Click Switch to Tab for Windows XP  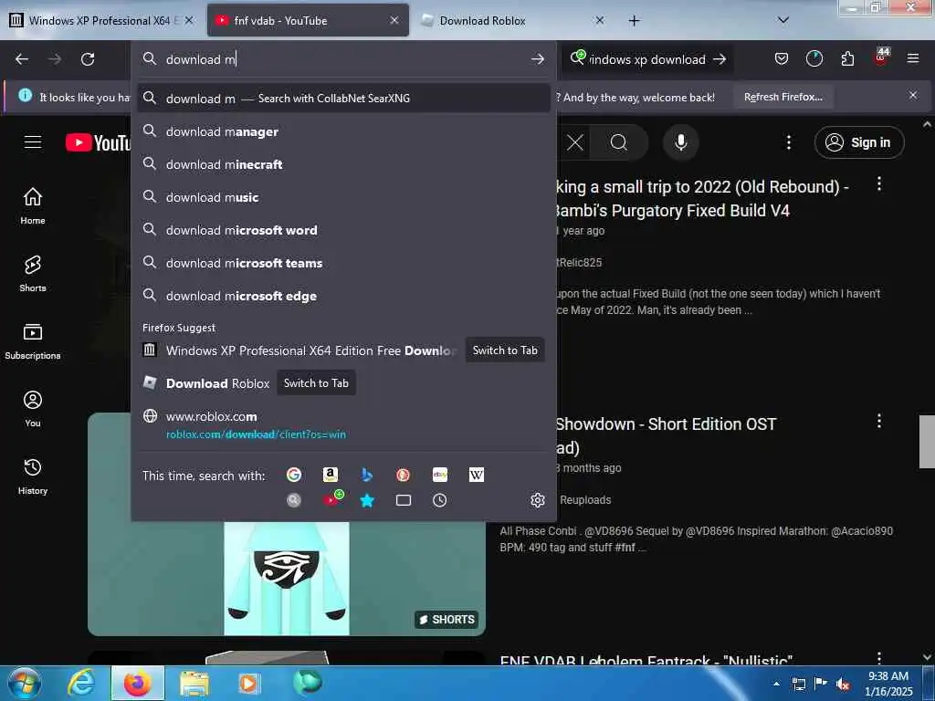click(x=505, y=350)
